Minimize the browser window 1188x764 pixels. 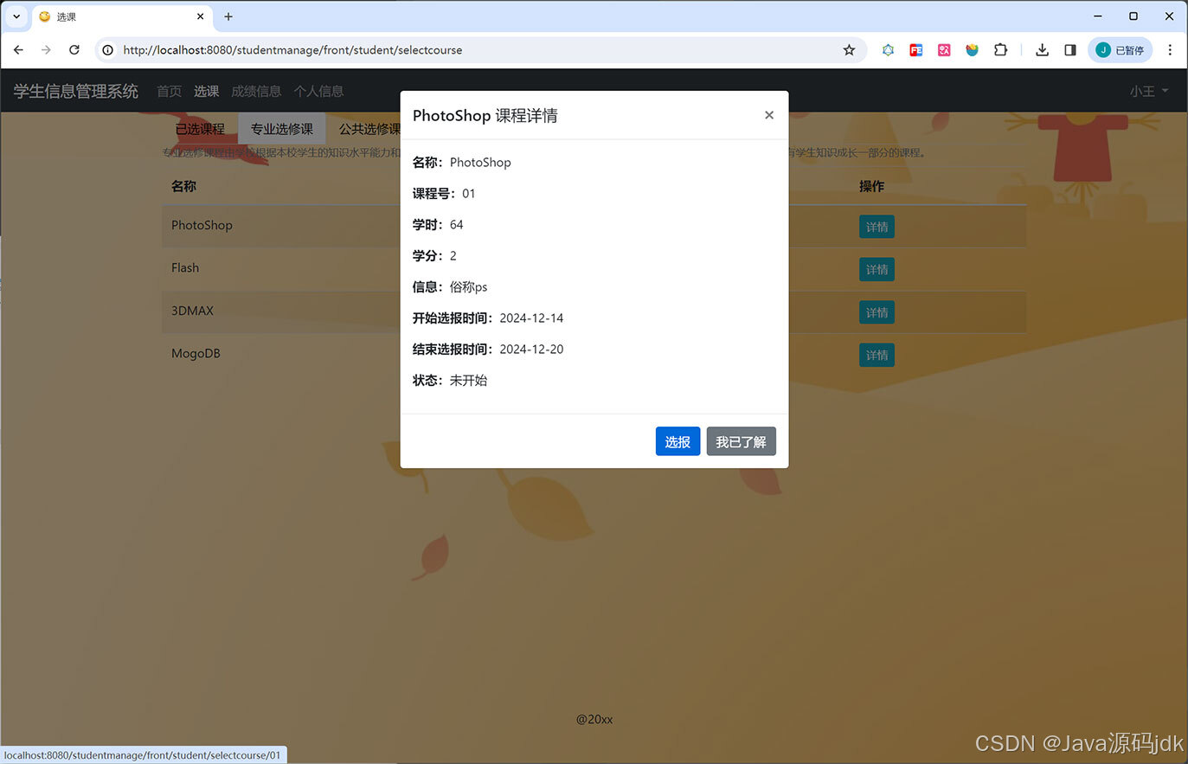click(1097, 16)
